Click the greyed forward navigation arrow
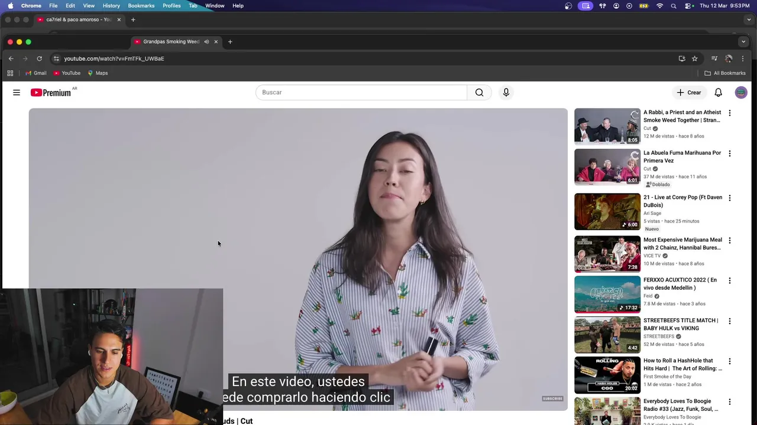The height and width of the screenshot is (425, 757). [25, 58]
